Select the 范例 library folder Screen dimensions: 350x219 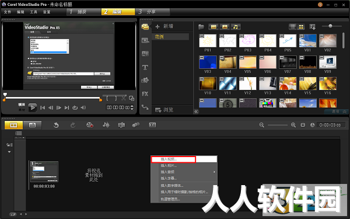(170, 37)
